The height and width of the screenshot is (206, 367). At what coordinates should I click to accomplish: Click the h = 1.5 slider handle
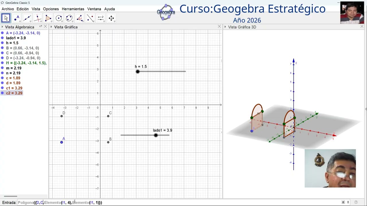138,72
